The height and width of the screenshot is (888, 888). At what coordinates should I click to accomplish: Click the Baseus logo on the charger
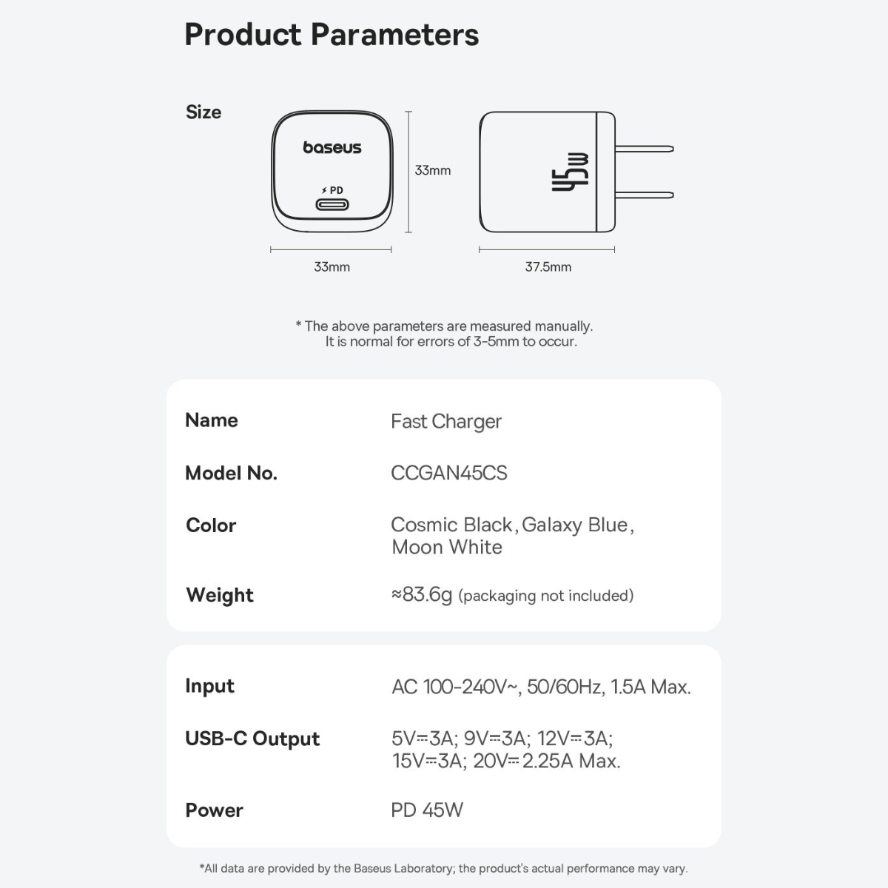[x=332, y=148]
